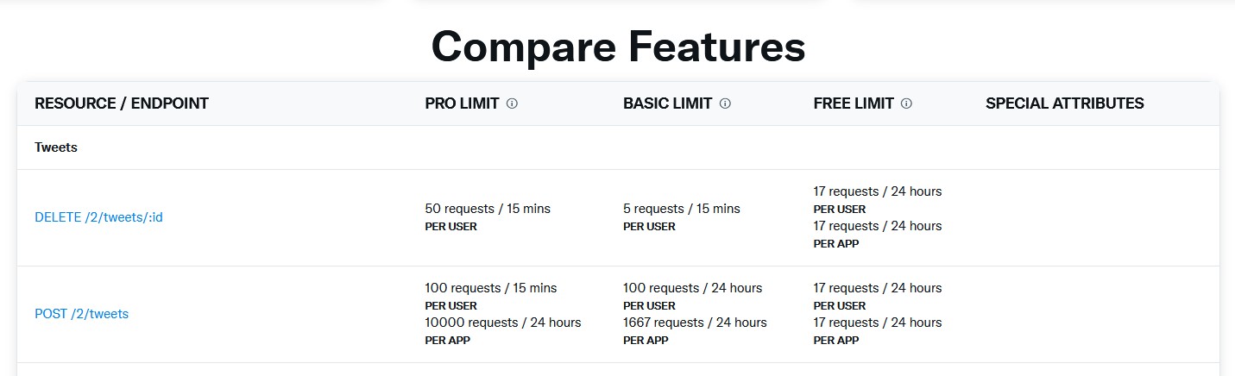Select the Tweets section row label
The height and width of the screenshot is (376, 1235).
tap(56, 147)
